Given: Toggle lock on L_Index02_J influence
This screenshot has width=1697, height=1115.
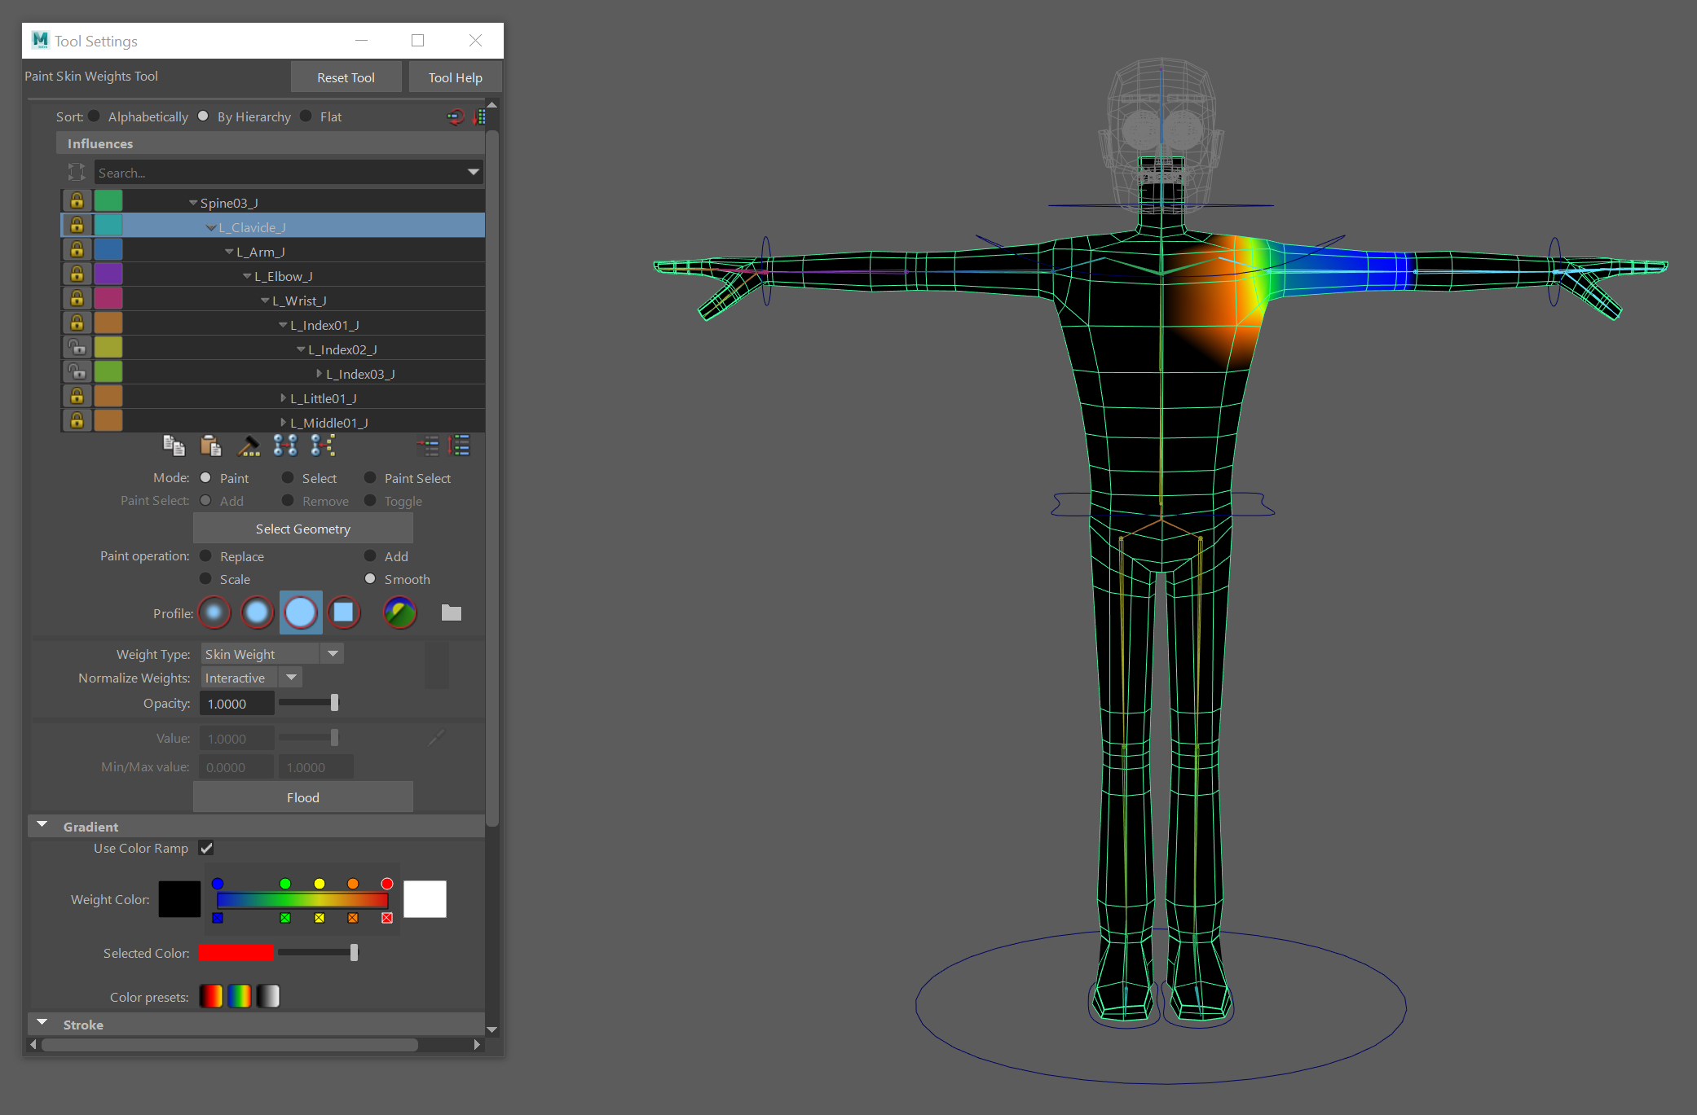Looking at the screenshot, I should 77,348.
